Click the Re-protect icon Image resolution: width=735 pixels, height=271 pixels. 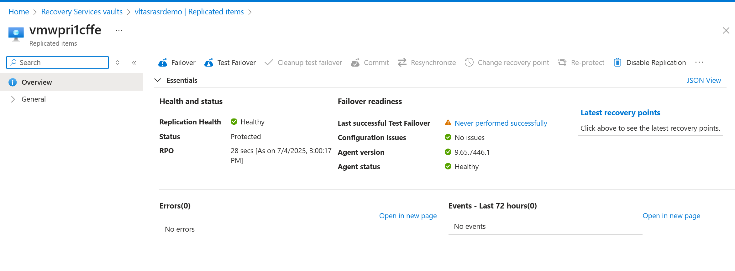pyautogui.click(x=562, y=63)
